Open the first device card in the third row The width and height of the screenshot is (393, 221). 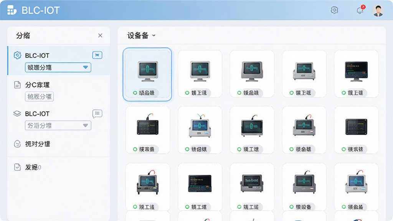pos(148,187)
